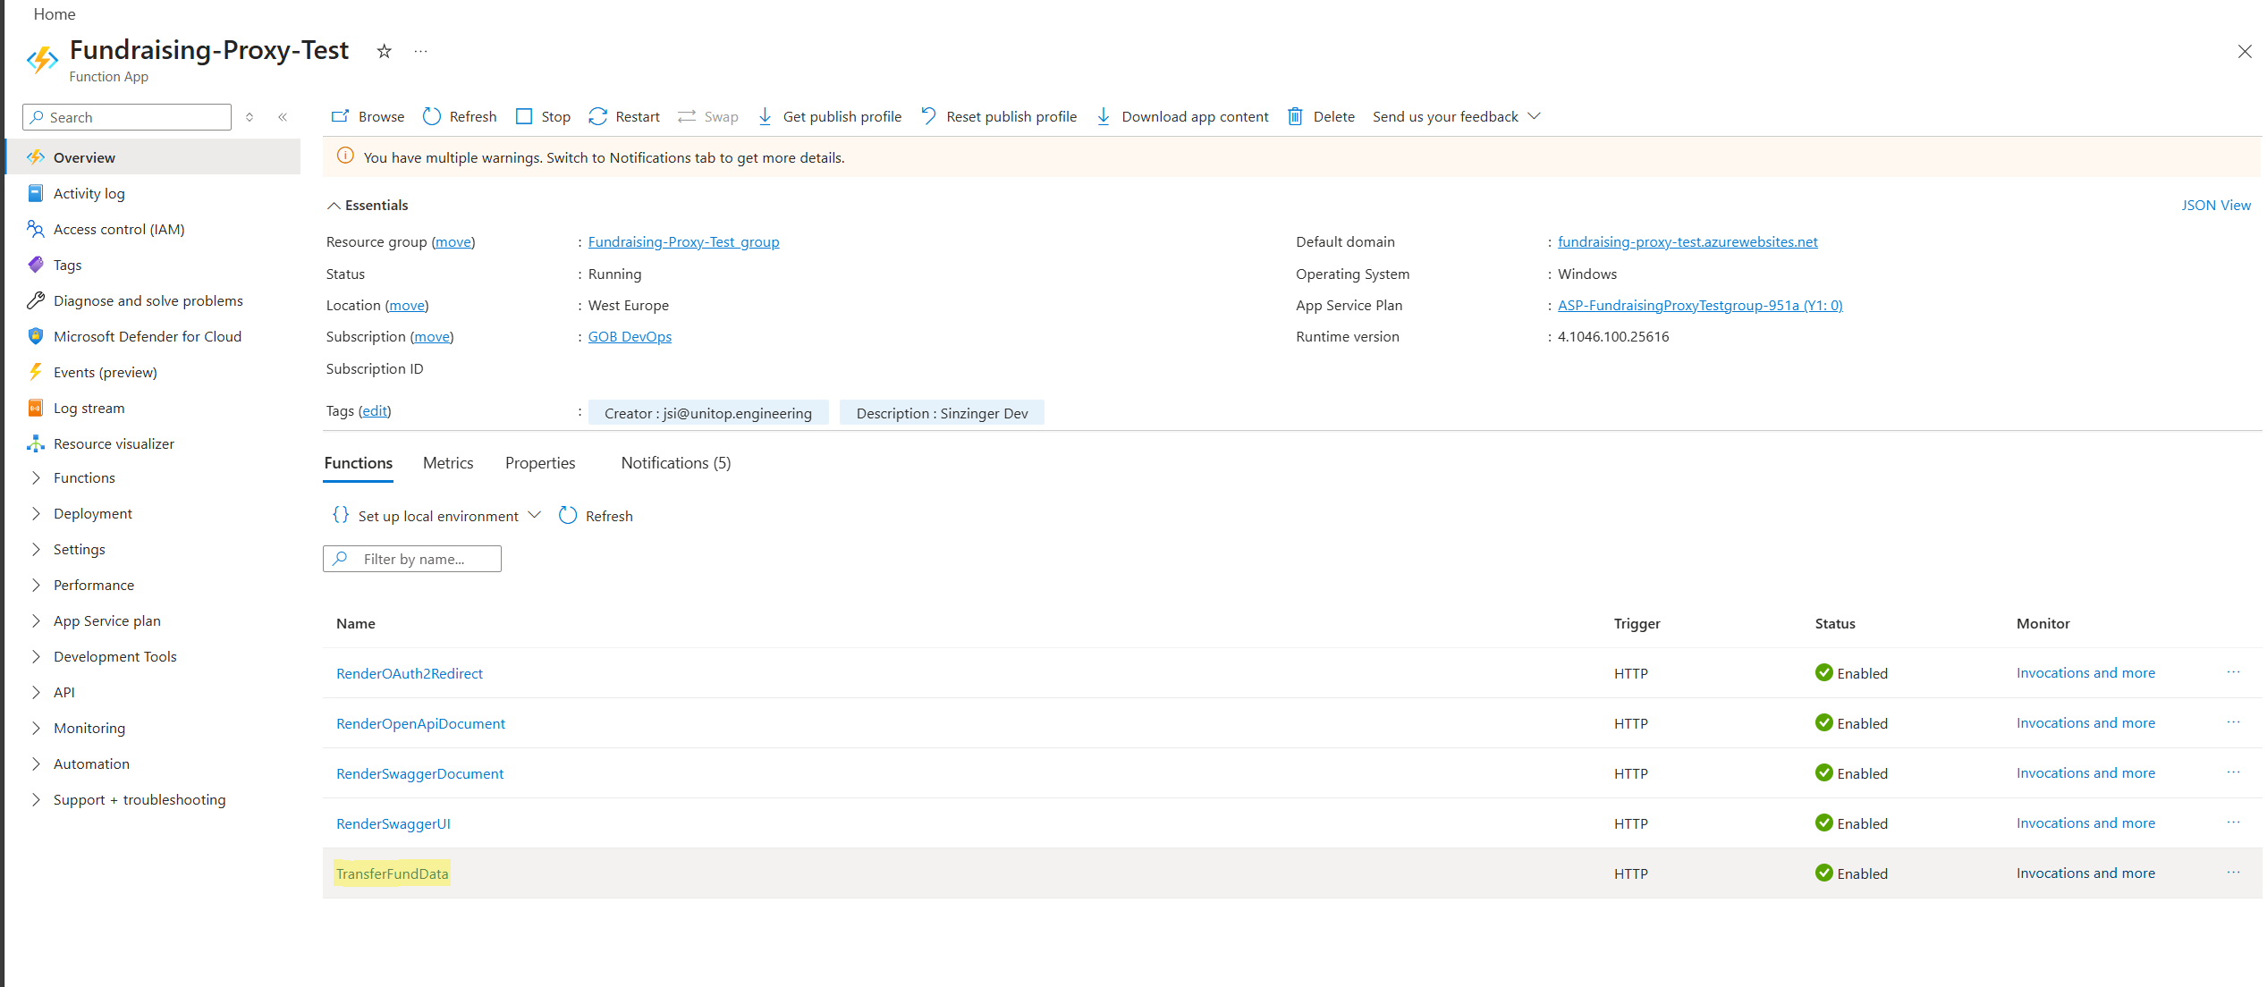
Task: Toggle the favorite star next to Fundraising-Proxy-Test
Action: click(x=384, y=51)
